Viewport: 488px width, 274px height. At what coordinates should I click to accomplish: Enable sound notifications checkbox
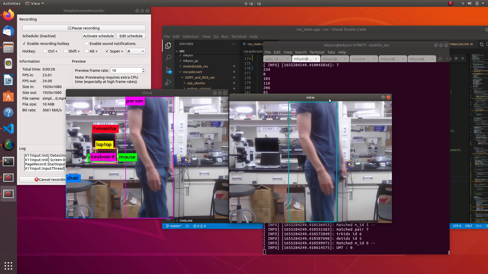pos(87,44)
